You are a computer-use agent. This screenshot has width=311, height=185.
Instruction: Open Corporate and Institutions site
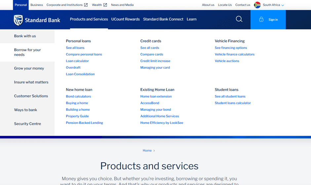(64, 5)
